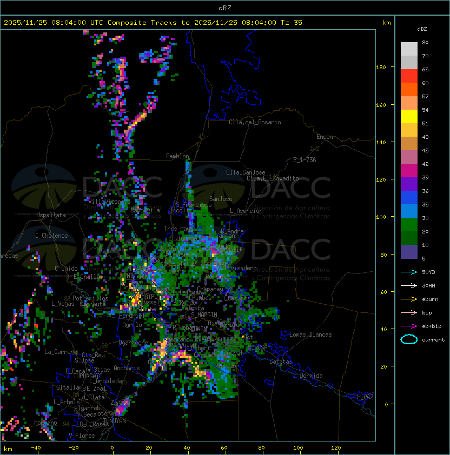Click the white 30HM arrow legend icon
The image size is (450, 455).
coord(409,285)
